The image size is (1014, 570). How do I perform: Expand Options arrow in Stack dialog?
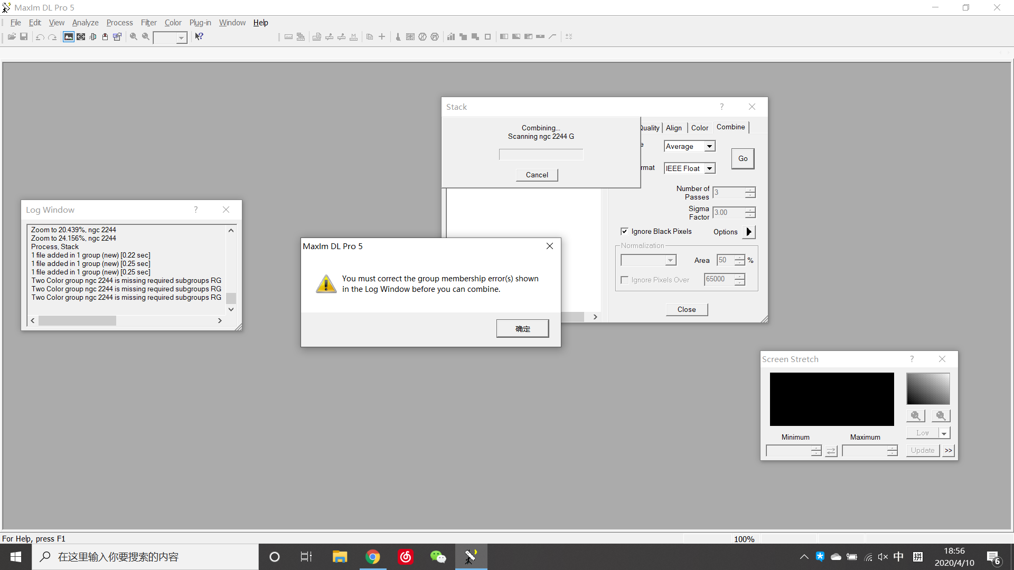click(x=749, y=232)
